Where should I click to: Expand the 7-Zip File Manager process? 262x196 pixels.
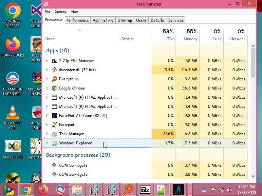click(x=47, y=61)
